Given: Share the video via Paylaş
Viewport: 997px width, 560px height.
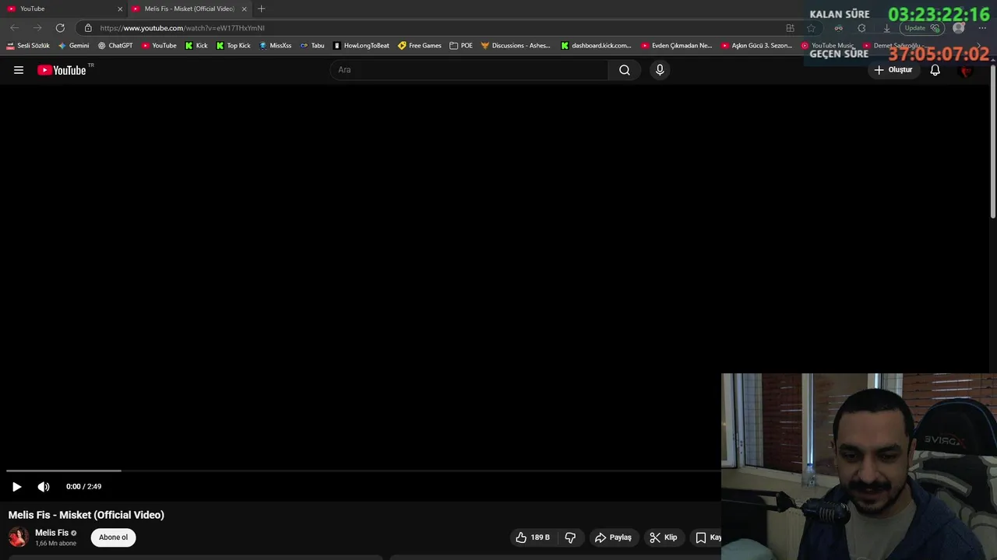Looking at the screenshot, I should coord(613,537).
